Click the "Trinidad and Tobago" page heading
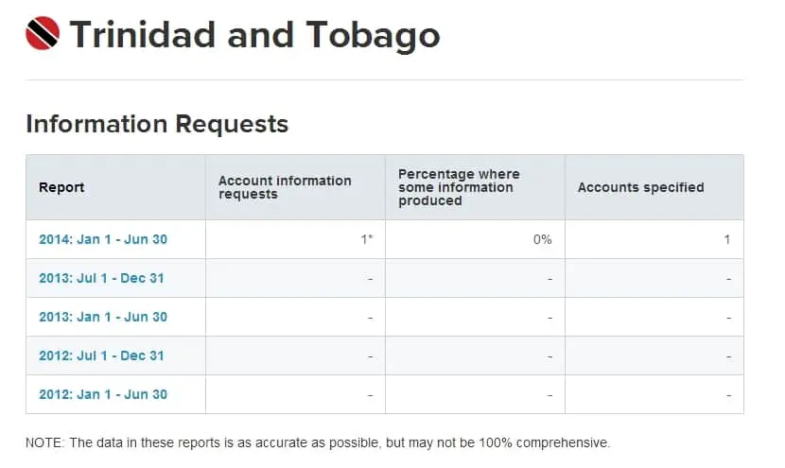Image resolution: width=785 pixels, height=468 pixels. 254,35
